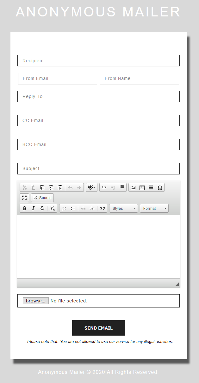The image size is (199, 383).
Task: Toggle strikethrough formatting
Action: (42, 209)
